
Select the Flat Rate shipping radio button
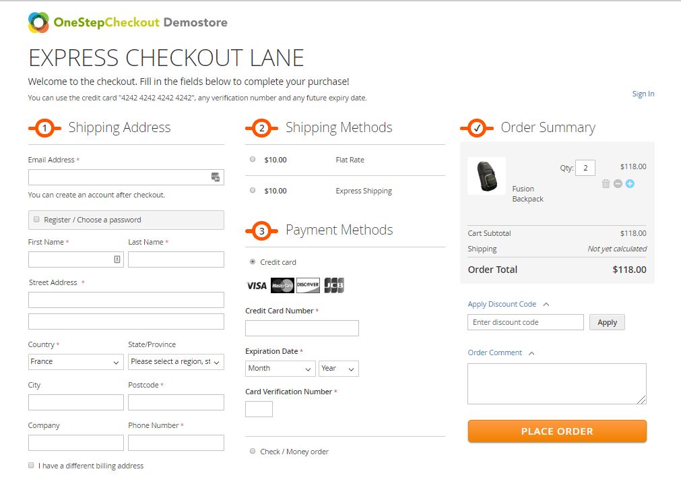pyautogui.click(x=253, y=159)
